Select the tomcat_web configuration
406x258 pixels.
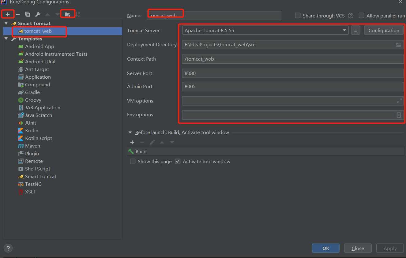62,31
